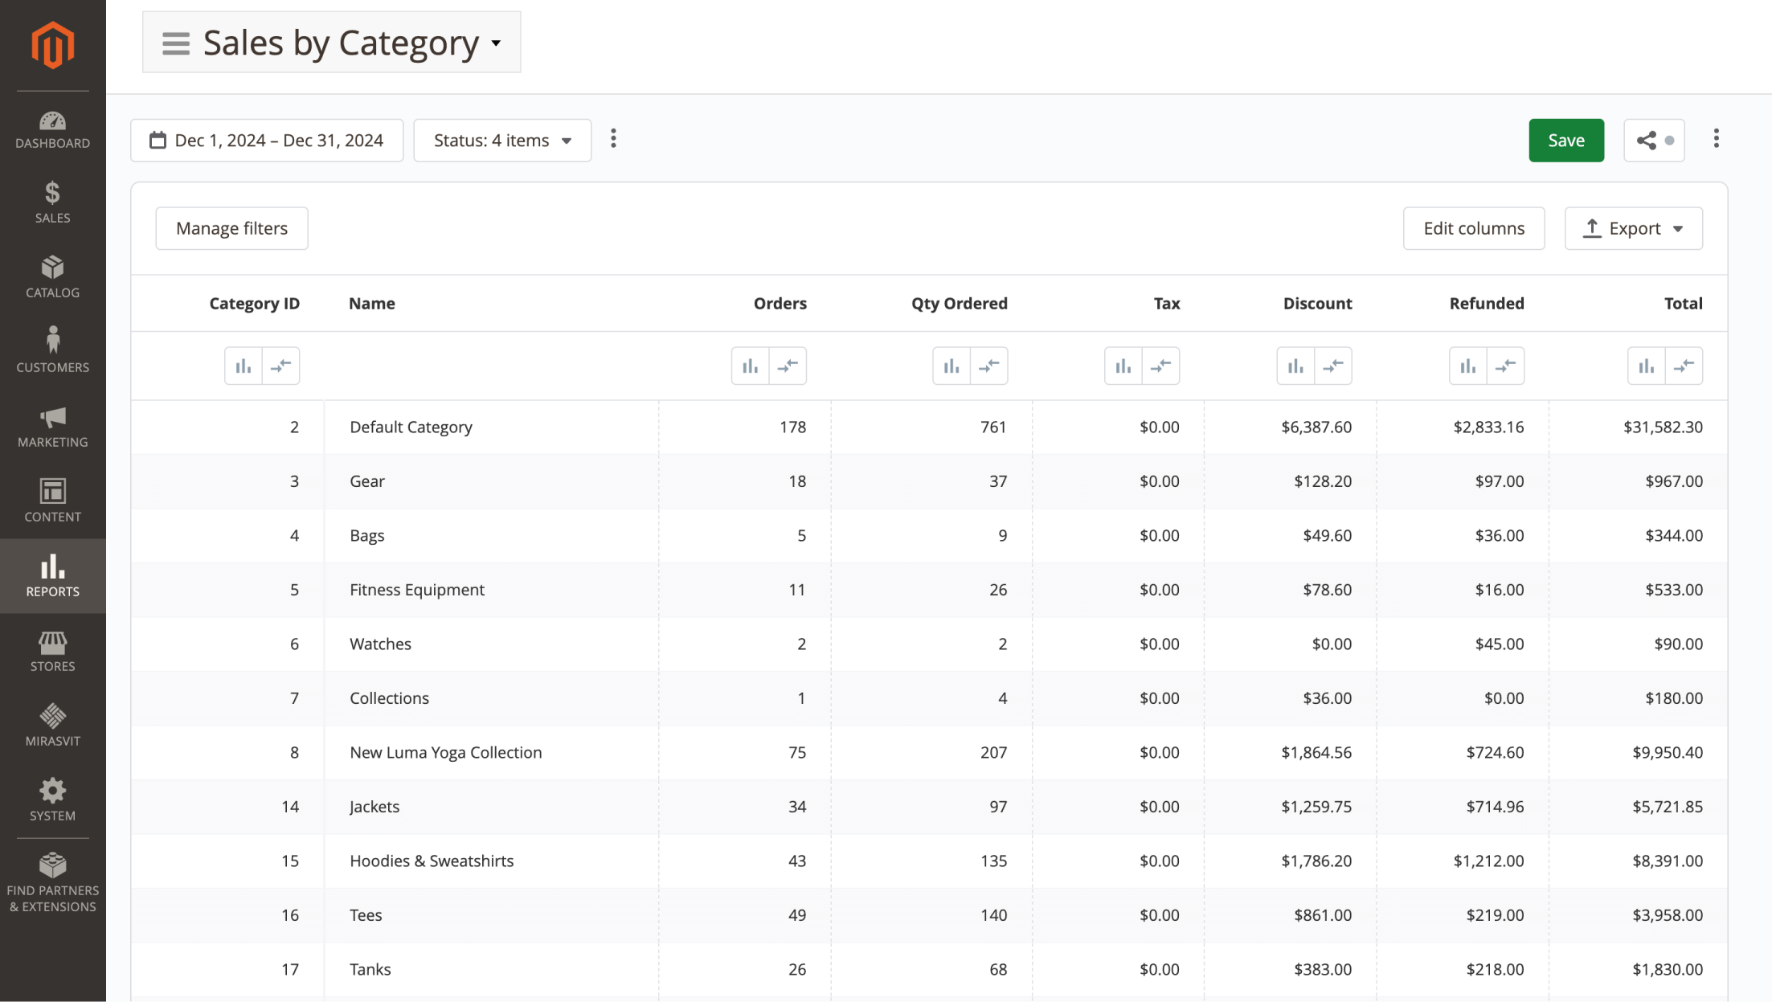Open the Content sidebar menu
Screen dimensions: 1772x1002
pos(52,501)
